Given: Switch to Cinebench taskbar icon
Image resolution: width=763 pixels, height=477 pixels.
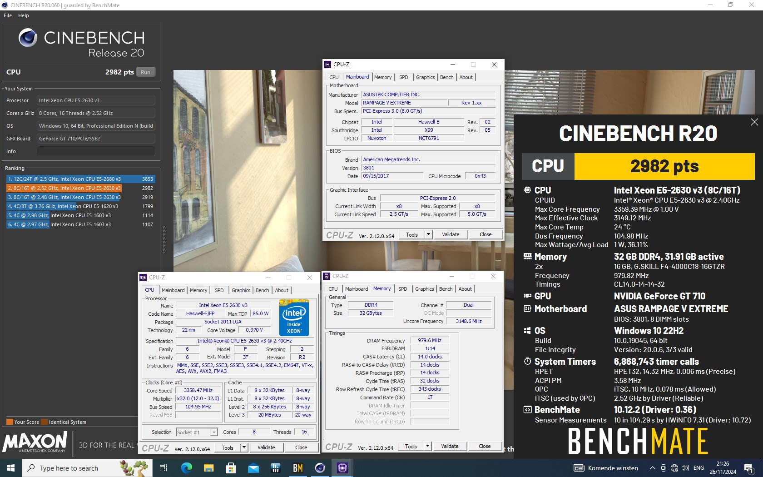Looking at the screenshot, I should (x=320, y=468).
